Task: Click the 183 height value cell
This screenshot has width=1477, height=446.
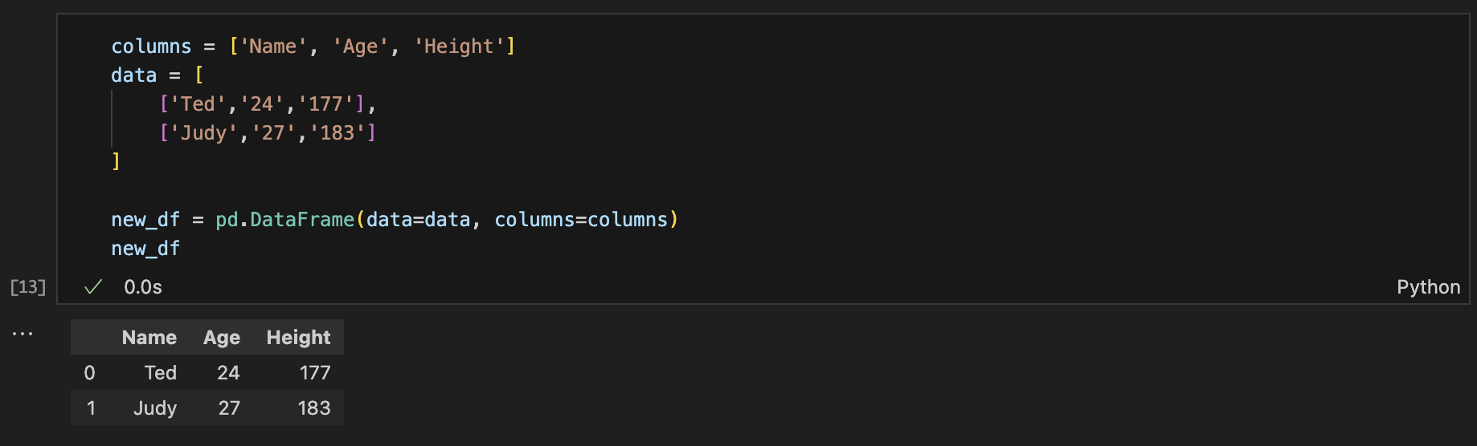Action: coord(314,408)
